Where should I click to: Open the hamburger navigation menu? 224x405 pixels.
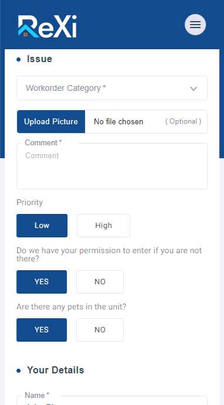[195, 25]
